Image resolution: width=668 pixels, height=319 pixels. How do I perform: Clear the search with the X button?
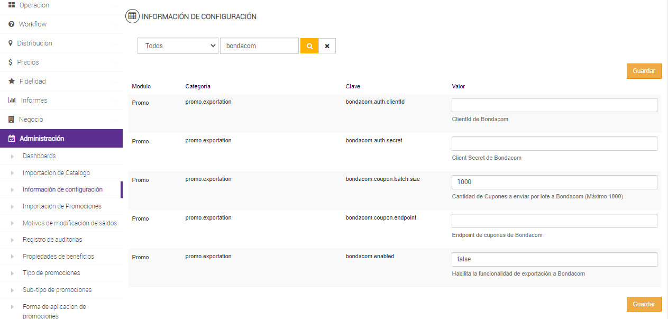(x=327, y=46)
